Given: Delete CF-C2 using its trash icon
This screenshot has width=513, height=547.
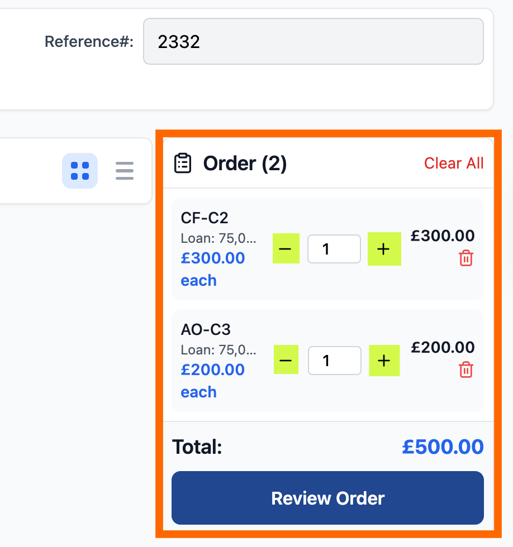Looking at the screenshot, I should (x=466, y=258).
